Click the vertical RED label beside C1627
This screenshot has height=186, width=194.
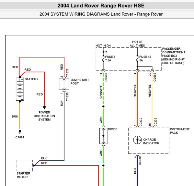coord(62,67)
